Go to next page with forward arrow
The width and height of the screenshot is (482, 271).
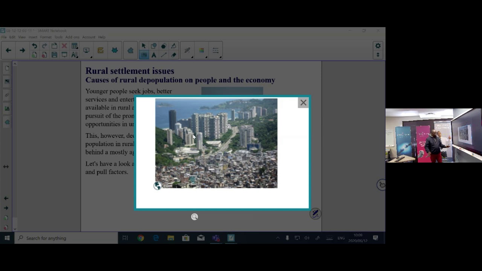22,50
